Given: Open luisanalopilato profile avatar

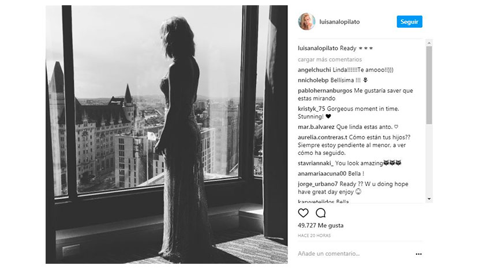Looking at the screenshot, I should coord(306,22).
